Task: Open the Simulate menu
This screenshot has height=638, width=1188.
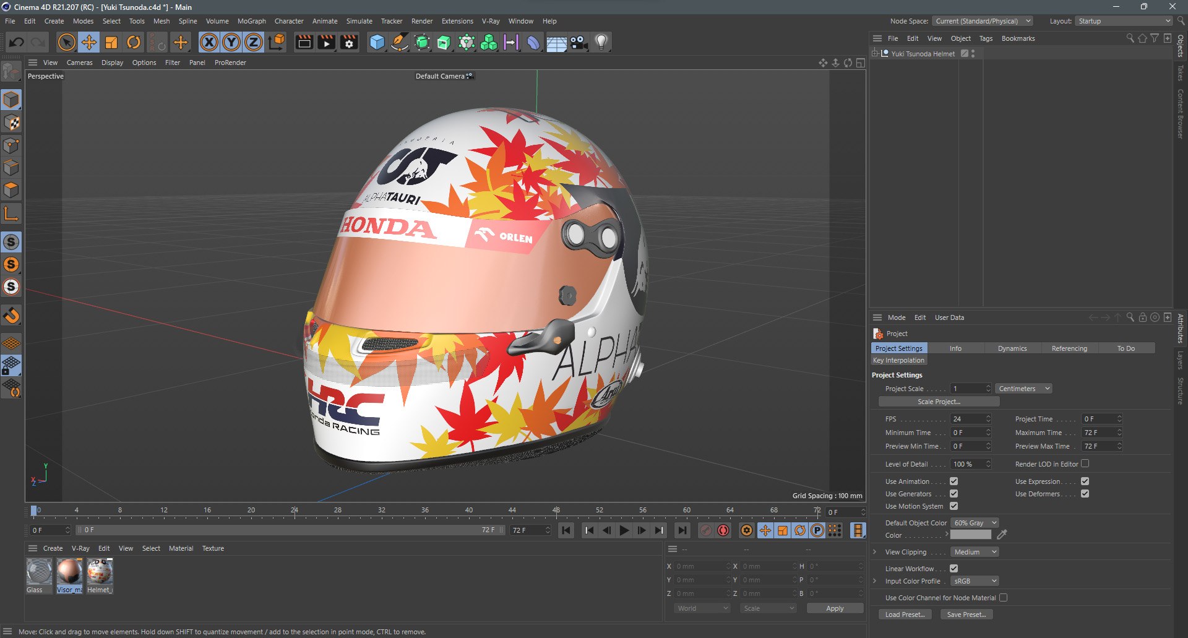Action: pos(359,21)
